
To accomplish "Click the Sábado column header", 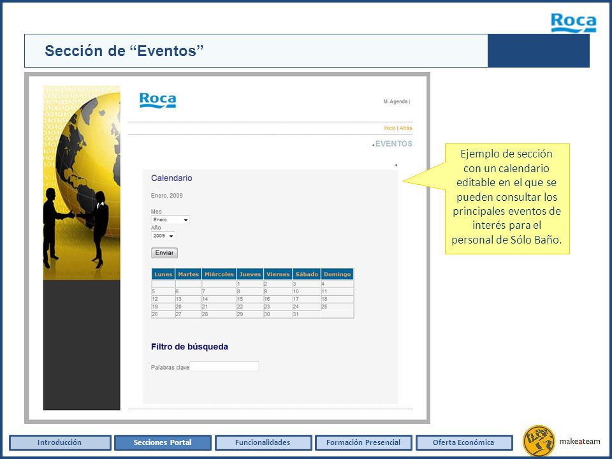I will pos(307,274).
